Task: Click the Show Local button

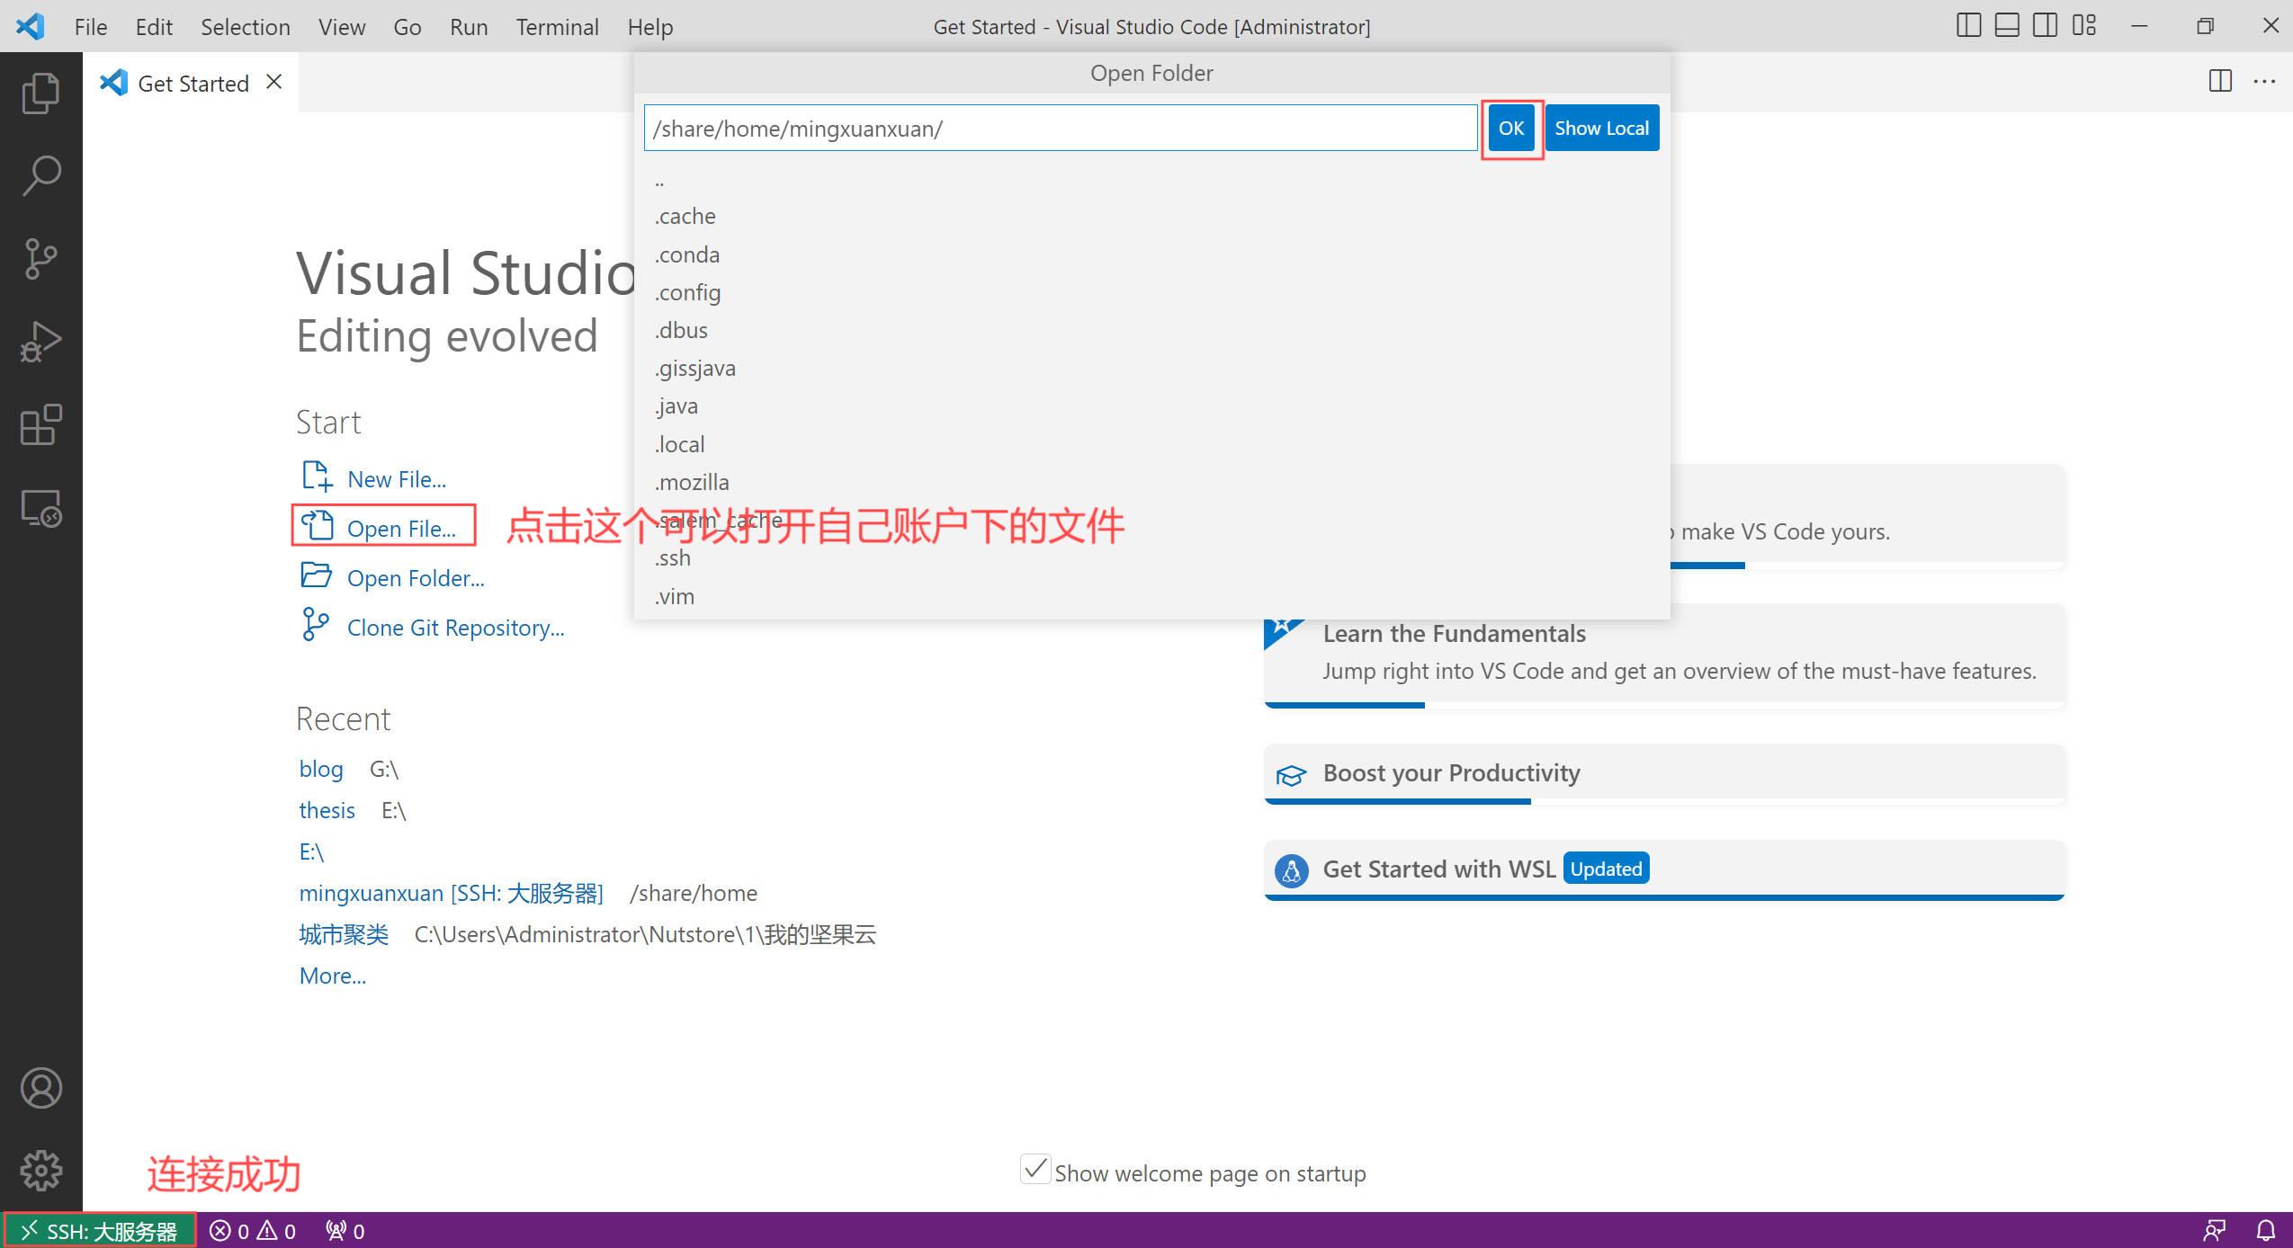Action: tap(1601, 128)
